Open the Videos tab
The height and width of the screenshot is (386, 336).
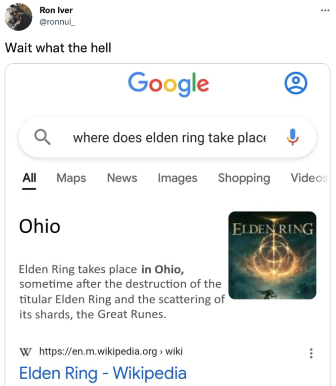coord(308,178)
